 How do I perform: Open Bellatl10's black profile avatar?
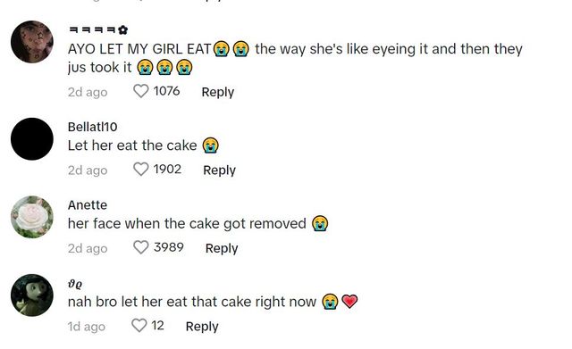(x=32, y=139)
